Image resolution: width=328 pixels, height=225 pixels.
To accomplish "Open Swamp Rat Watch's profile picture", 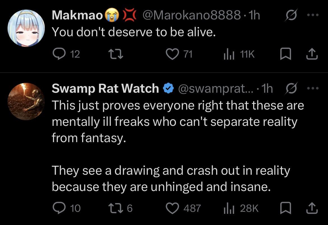I will [26, 101].
